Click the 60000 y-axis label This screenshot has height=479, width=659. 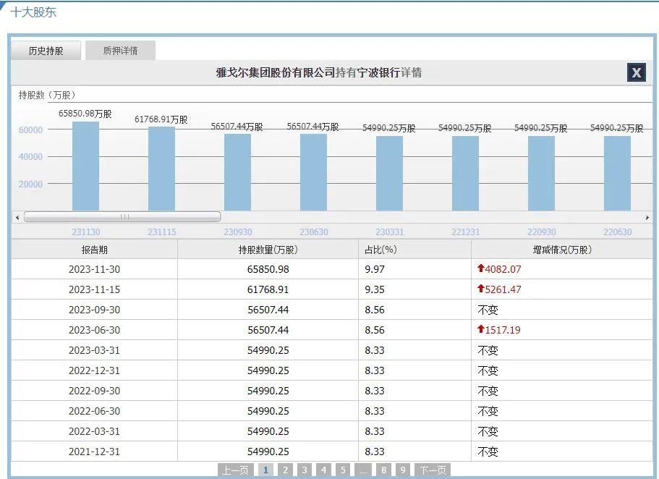30,130
